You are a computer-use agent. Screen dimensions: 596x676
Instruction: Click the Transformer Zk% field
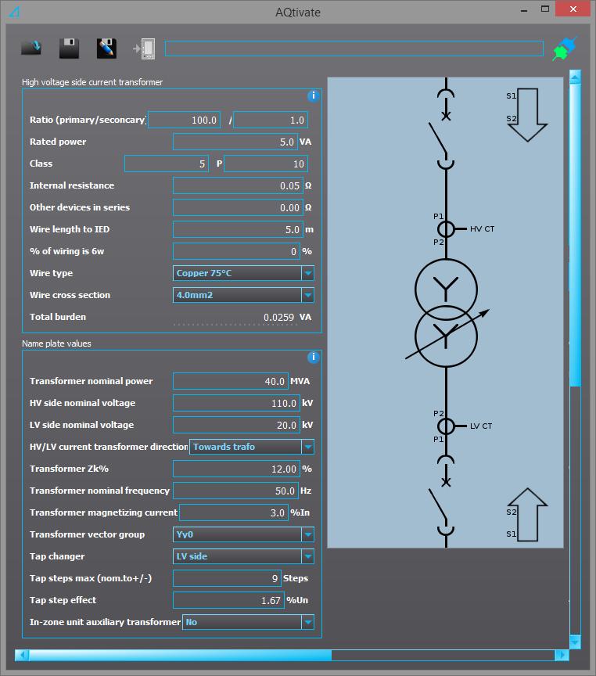click(x=236, y=469)
